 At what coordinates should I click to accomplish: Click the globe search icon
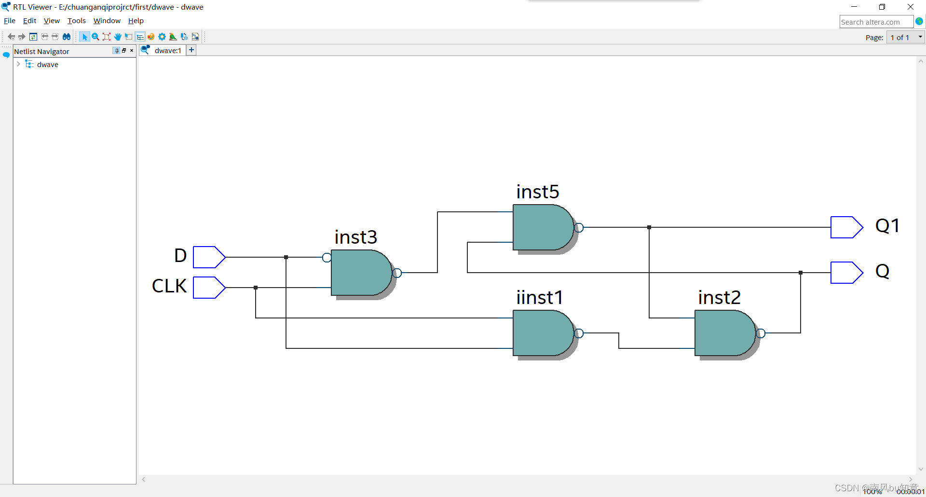tap(919, 21)
